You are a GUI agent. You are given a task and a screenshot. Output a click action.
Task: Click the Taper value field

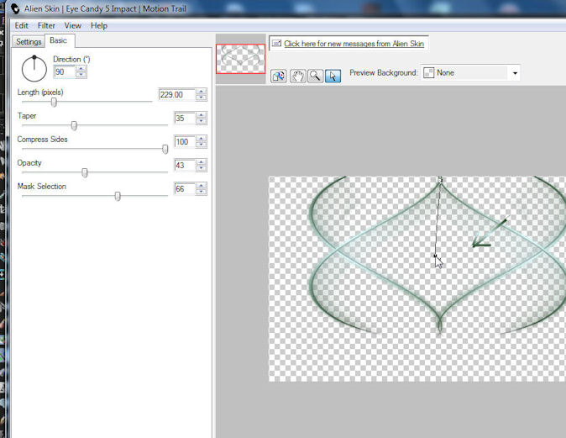[x=185, y=119]
